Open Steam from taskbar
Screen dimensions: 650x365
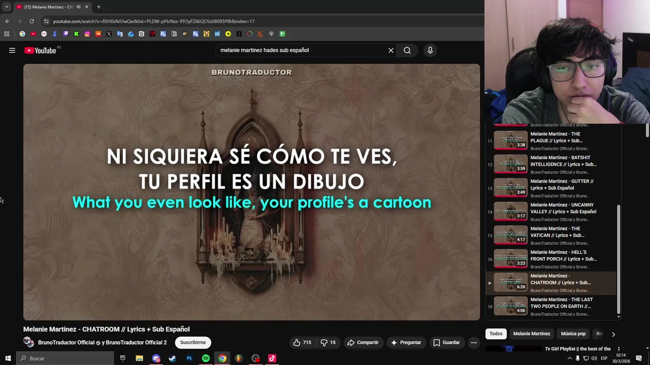tap(172, 358)
